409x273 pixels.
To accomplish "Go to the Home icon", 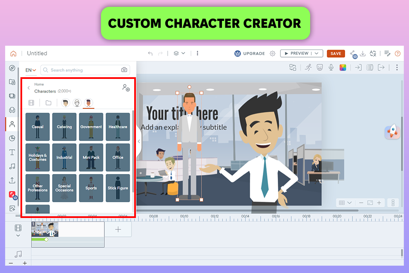I will click(x=13, y=54).
